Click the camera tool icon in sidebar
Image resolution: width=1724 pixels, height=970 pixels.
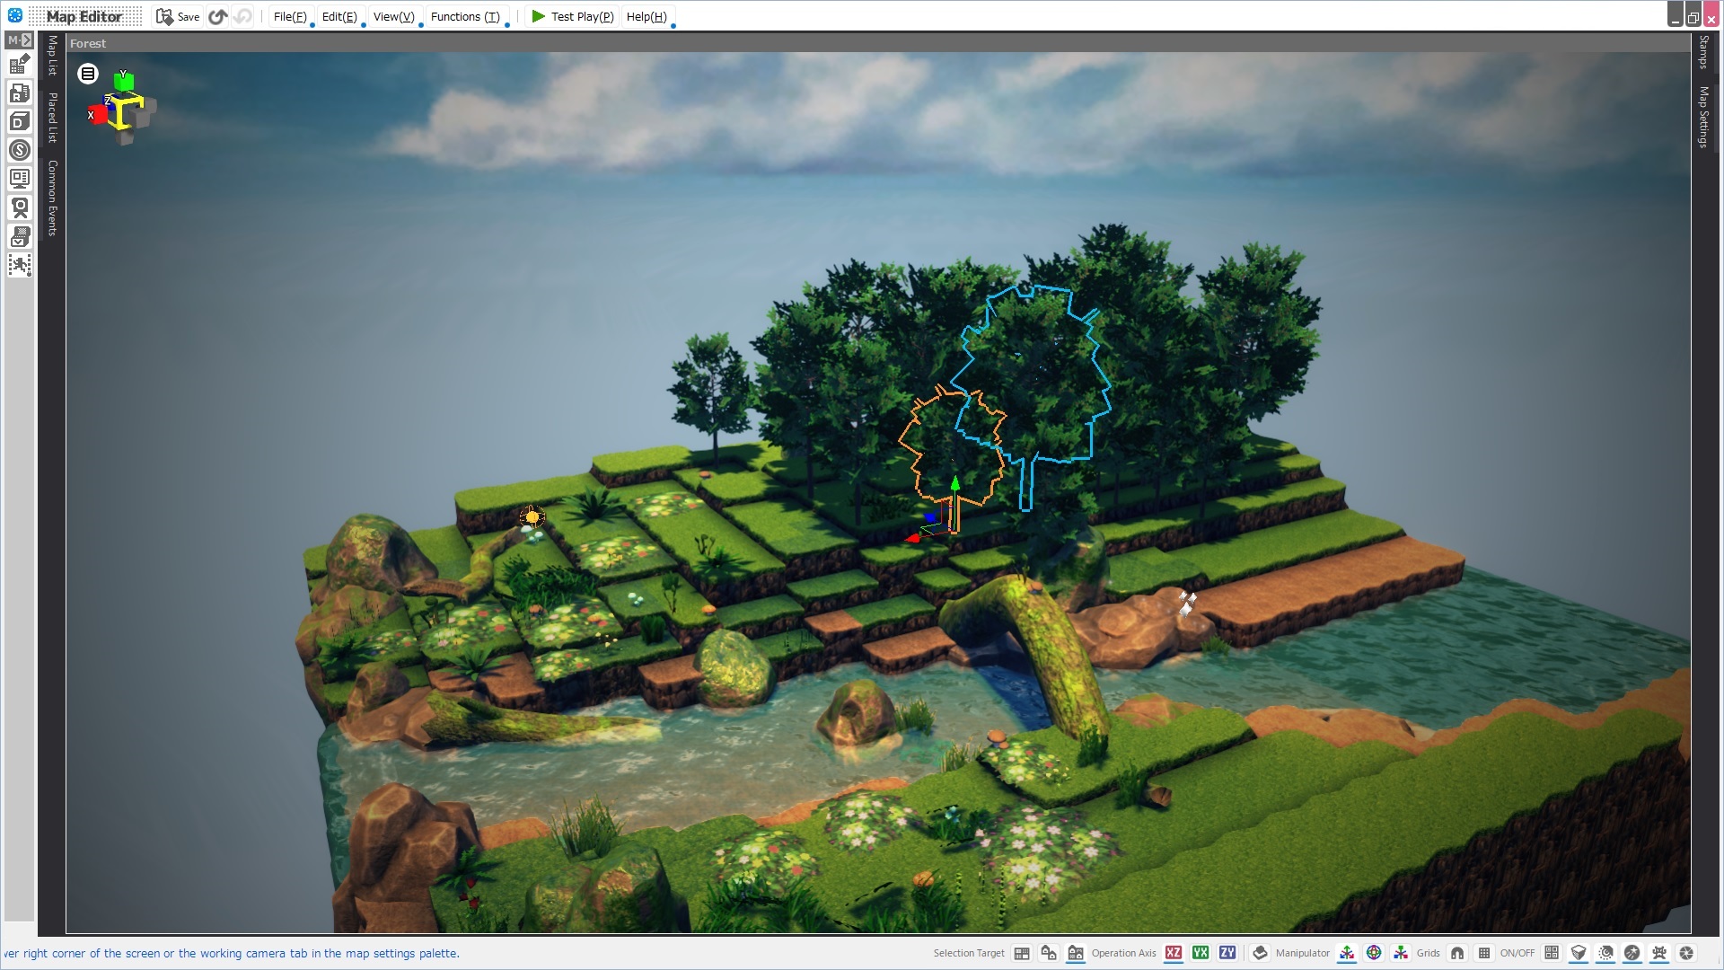[x=20, y=207]
